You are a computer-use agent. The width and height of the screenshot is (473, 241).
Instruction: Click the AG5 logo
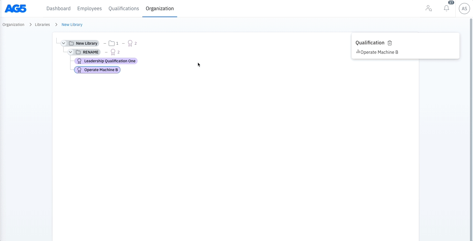(x=16, y=9)
